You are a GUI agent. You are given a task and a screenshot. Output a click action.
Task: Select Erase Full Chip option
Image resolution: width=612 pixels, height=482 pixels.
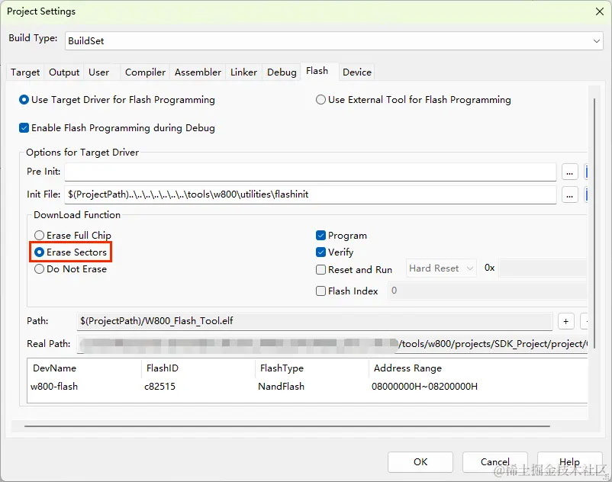point(72,236)
